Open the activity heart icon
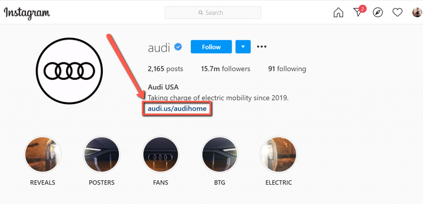This screenshot has width=423, height=204. (x=397, y=12)
